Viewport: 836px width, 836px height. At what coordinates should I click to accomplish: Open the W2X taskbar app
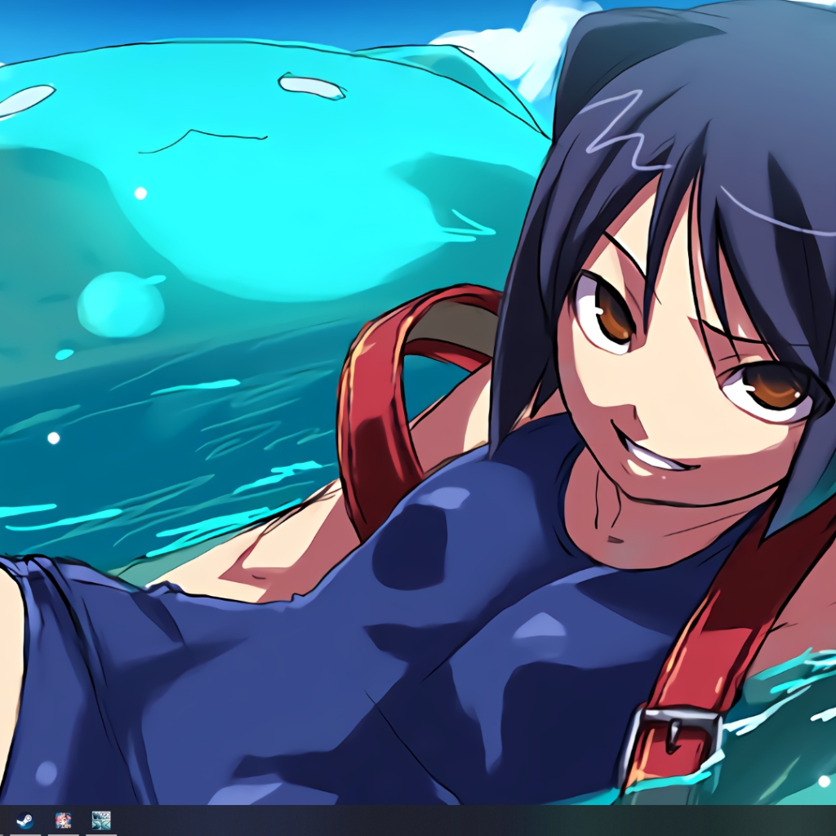click(x=101, y=820)
